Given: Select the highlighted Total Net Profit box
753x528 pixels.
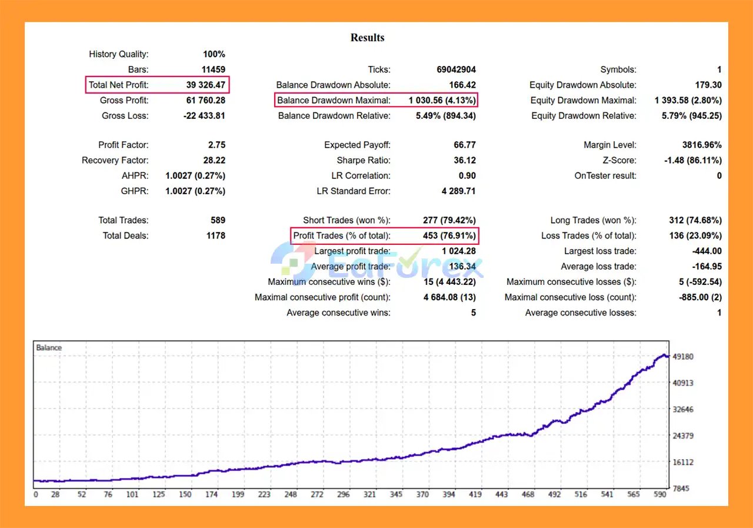Looking at the screenshot, I should pyautogui.click(x=157, y=85).
